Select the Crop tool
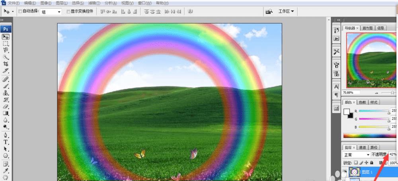 coord(6,64)
